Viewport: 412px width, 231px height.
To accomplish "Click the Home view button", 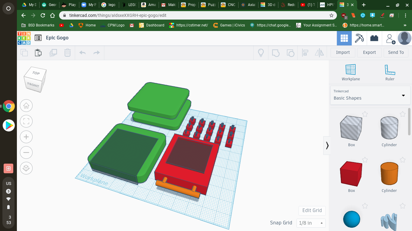I will click(x=26, y=106).
